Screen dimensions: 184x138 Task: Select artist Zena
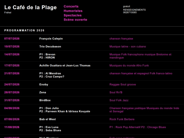[x=43, y=92]
